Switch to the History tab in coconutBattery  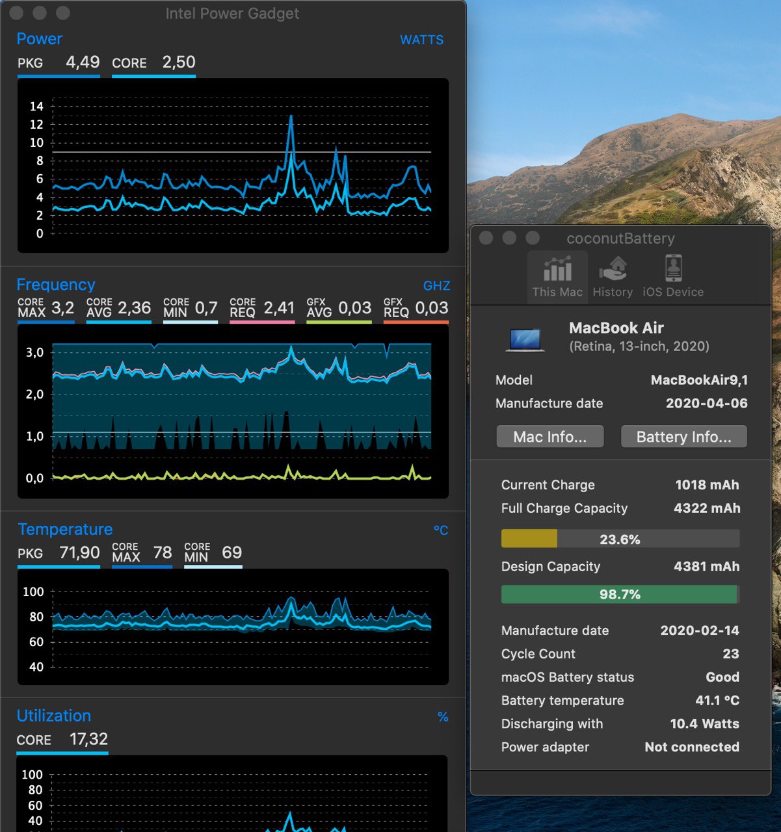613,276
